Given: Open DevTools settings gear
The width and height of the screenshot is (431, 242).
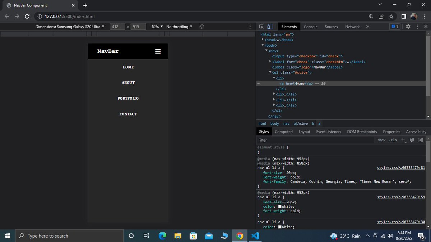Looking at the screenshot, I should (x=408, y=27).
